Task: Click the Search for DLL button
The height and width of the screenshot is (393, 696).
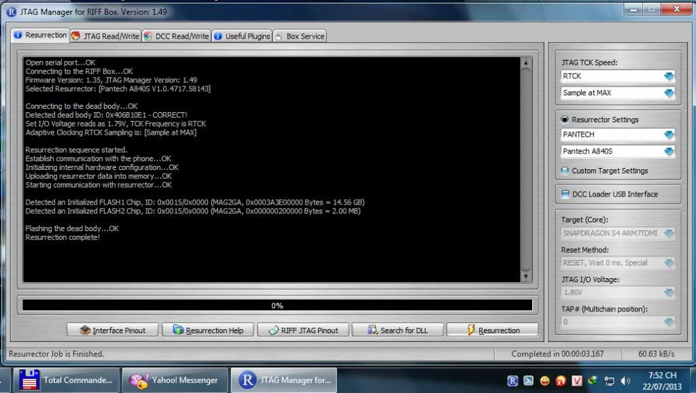Action: tap(398, 330)
